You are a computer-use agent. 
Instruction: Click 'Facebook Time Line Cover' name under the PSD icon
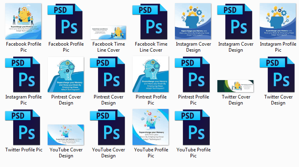151,47
